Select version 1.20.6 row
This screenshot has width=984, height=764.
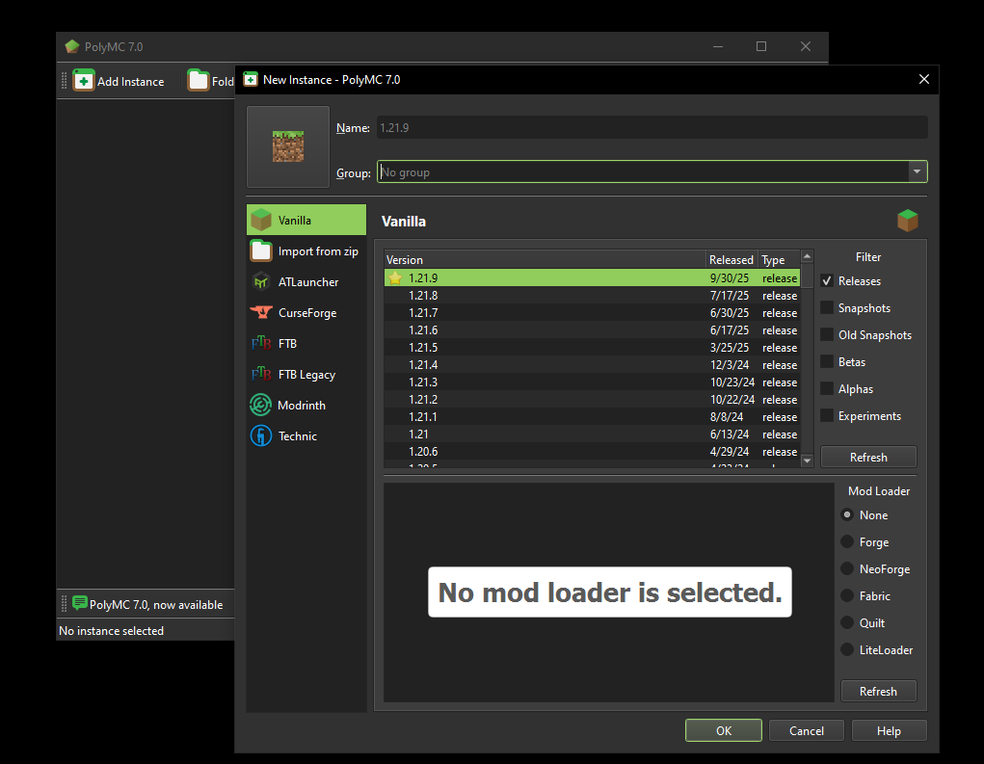(592, 451)
